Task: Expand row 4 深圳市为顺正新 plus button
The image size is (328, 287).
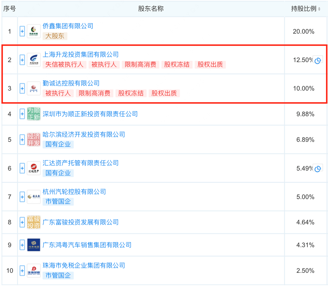Action: 22,114
